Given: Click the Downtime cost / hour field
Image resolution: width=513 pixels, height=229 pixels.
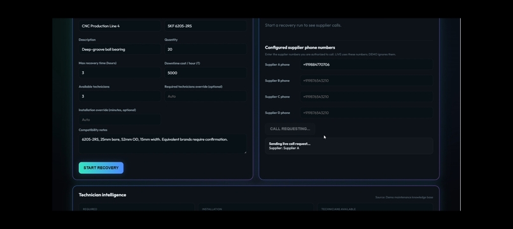Looking at the screenshot, I should (x=206, y=73).
